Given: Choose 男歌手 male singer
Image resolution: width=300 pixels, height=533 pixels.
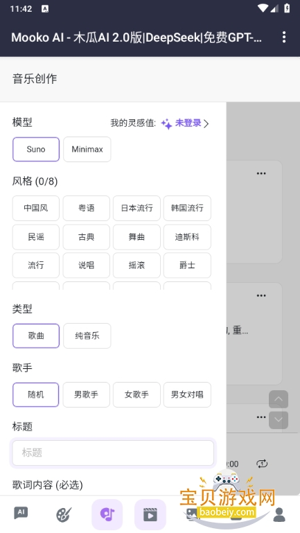Looking at the screenshot, I should pyautogui.click(x=87, y=394).
